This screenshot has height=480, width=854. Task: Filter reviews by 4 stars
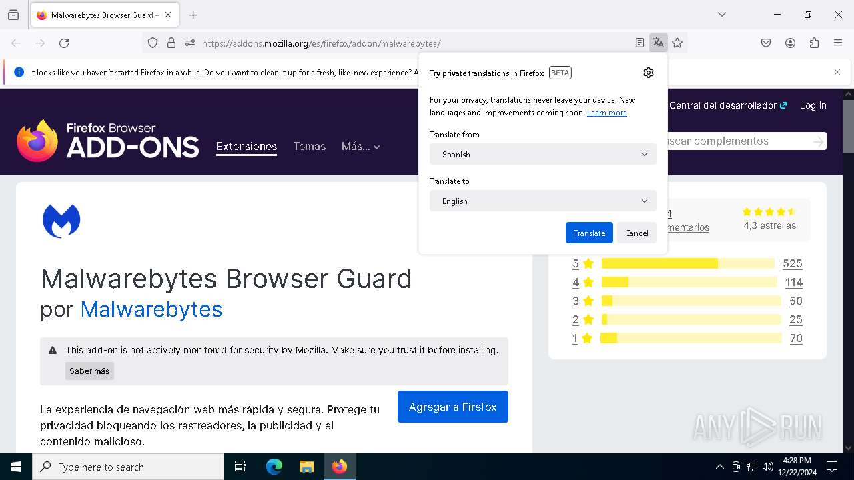coord(582,282)
